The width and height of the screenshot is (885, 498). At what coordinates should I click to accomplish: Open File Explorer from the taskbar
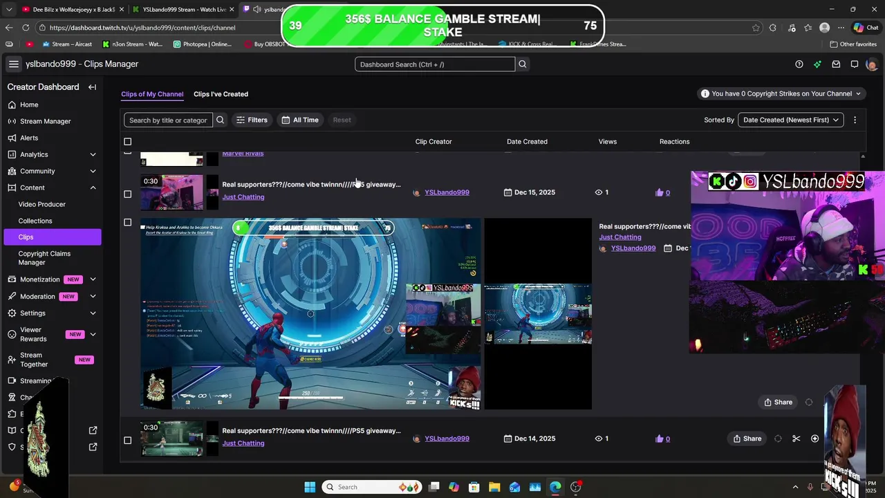click(x=494, y=487)
